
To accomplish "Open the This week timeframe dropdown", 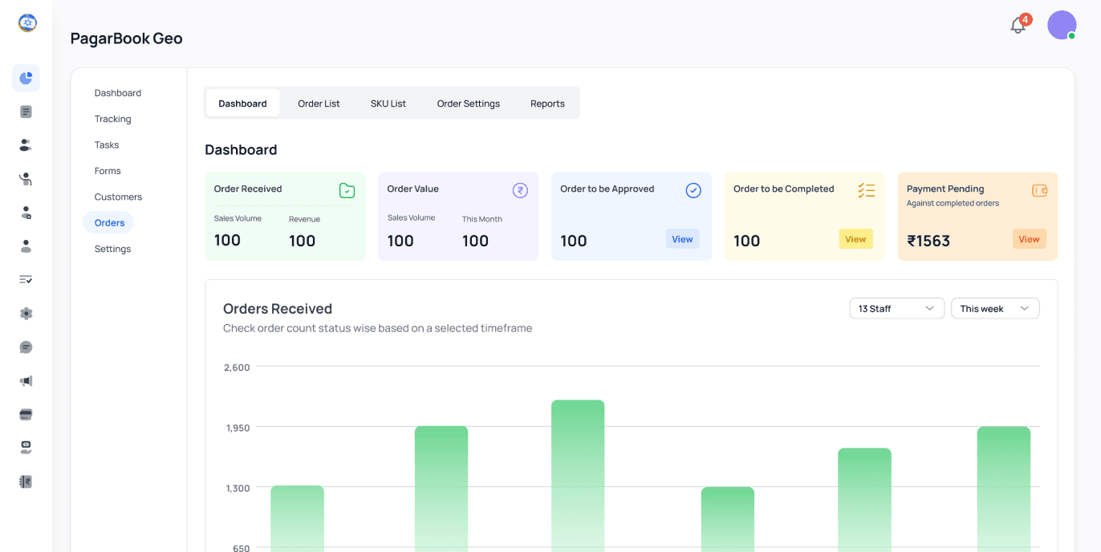I will [x=995, y=308].
